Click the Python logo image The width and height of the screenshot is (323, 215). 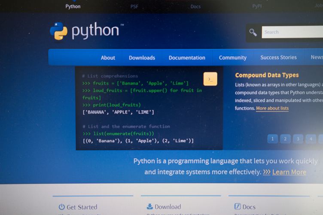click(x=87, y=31)
